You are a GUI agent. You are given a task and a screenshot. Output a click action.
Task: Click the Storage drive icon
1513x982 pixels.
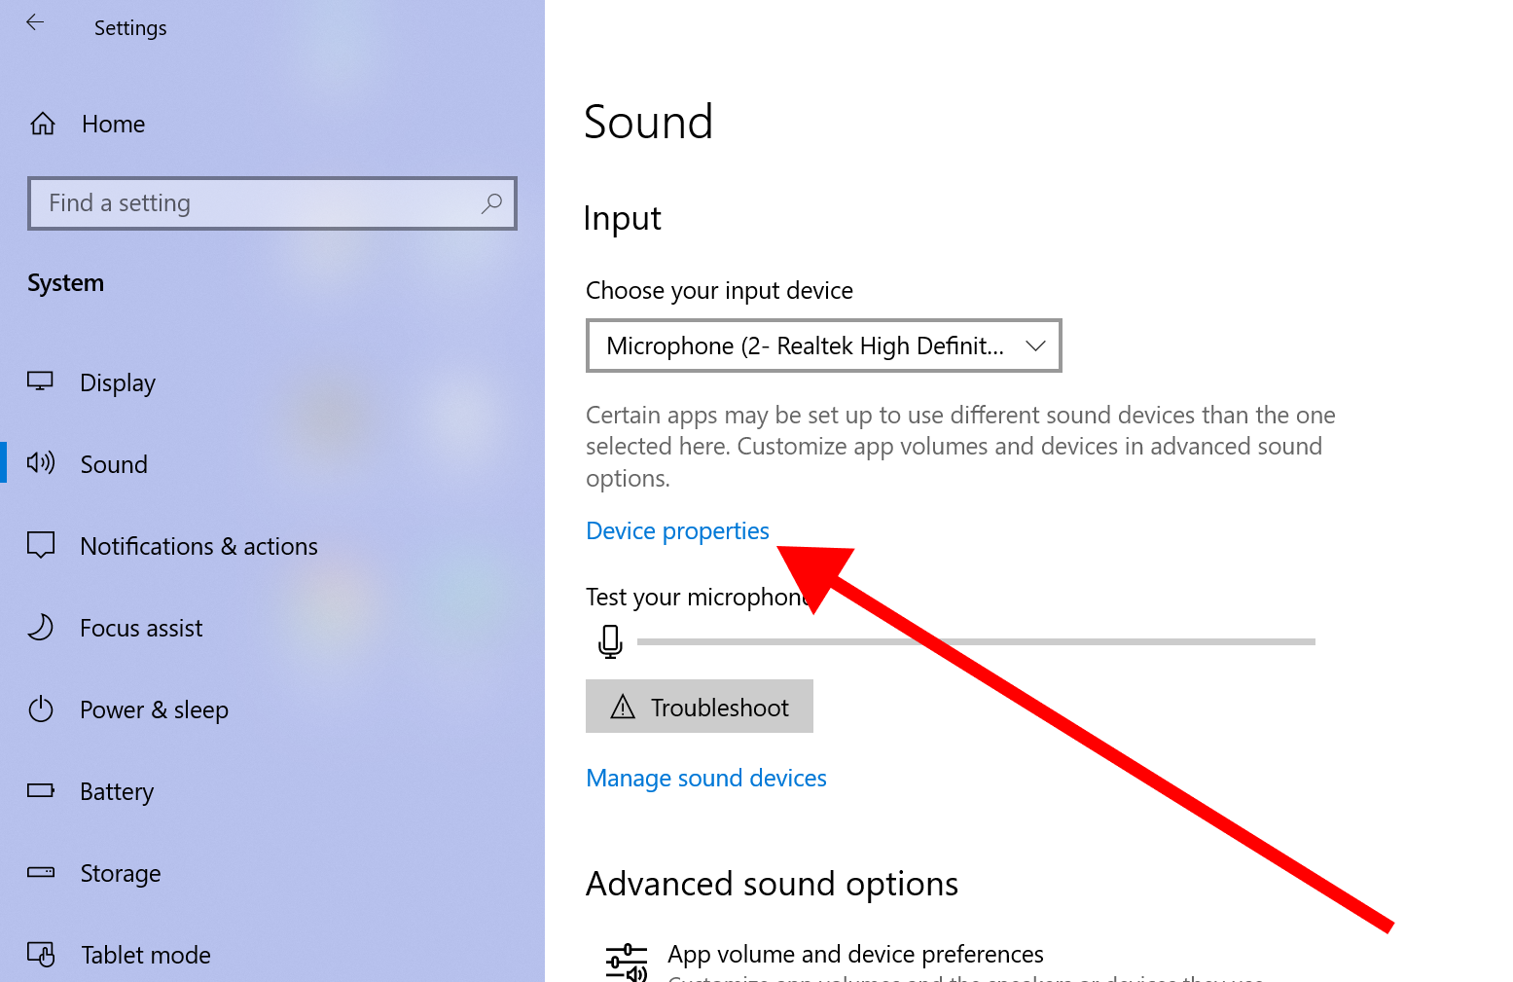click(x=40, y=872)
